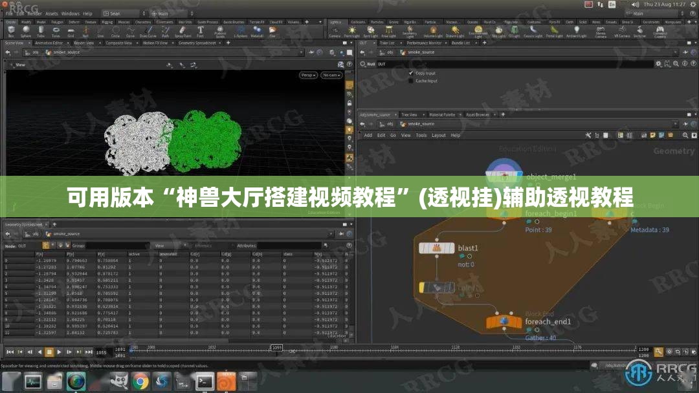Image resolution: width=699 pixels, height=393 pixels.
Task: Jump to the last frame
Action: 89,352
